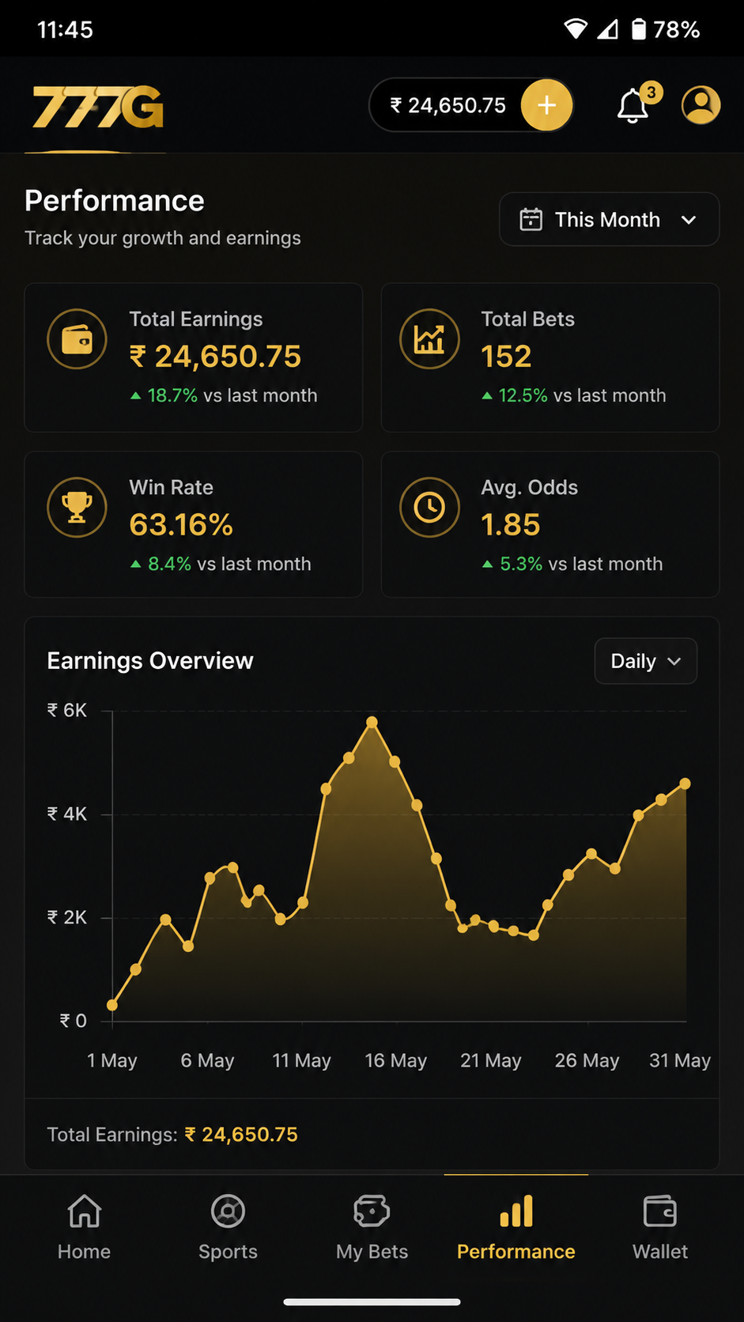Tap the clock icon in Avg. Odds card
744x1322 pixels.
point(429,508)
